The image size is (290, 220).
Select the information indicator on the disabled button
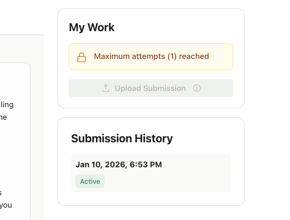(x=197, y=88)
